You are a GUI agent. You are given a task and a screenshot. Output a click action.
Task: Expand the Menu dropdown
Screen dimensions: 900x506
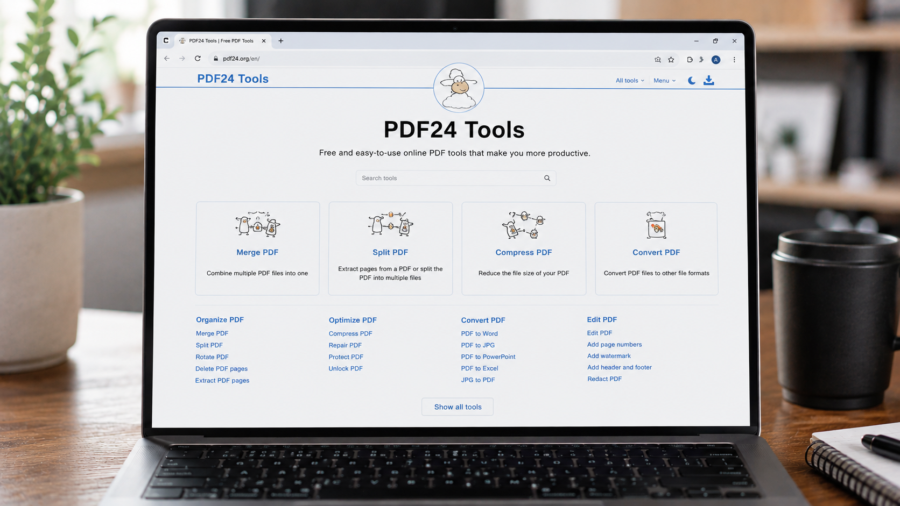[x=664, y=81]
